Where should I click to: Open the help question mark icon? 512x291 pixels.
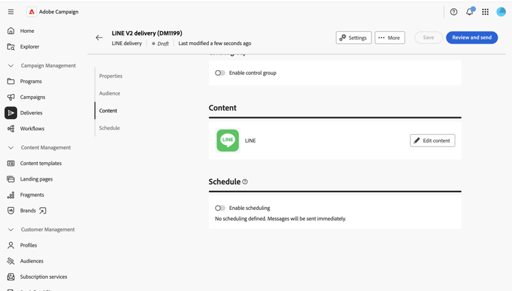click(453, 12)
